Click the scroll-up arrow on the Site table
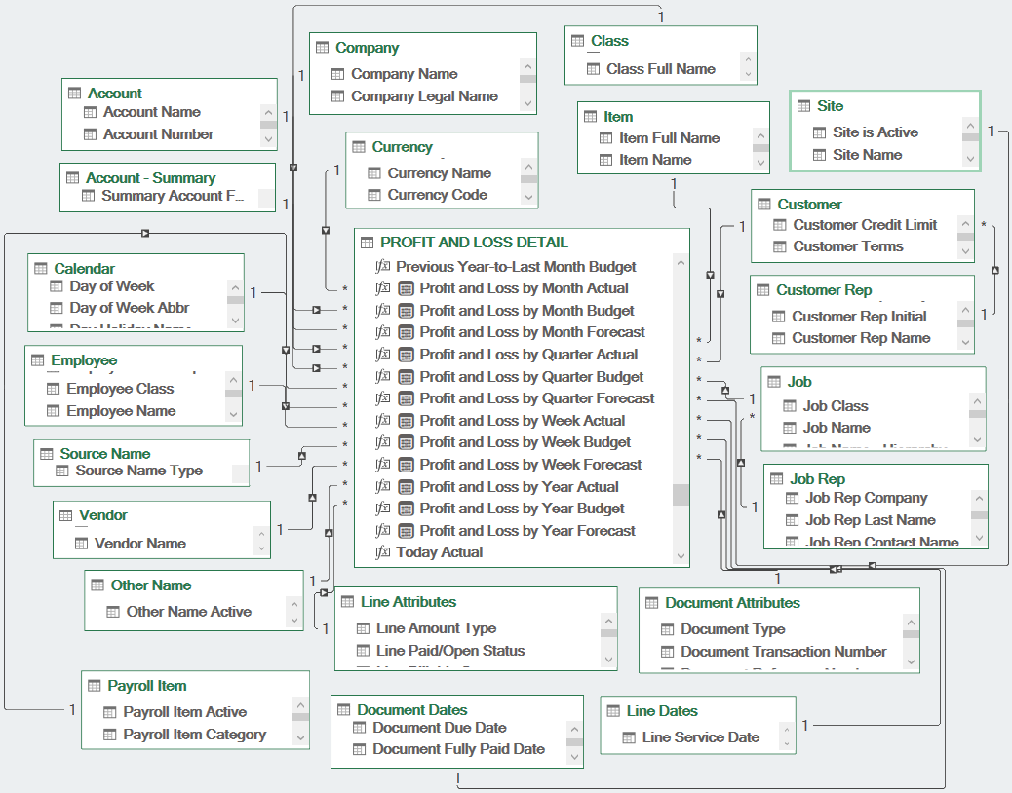The width and height of the screenshot is (1012, 793). 969,125
